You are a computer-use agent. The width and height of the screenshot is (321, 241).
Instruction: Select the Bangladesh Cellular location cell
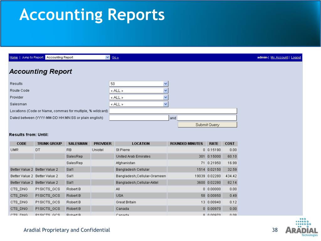[141, 169]
